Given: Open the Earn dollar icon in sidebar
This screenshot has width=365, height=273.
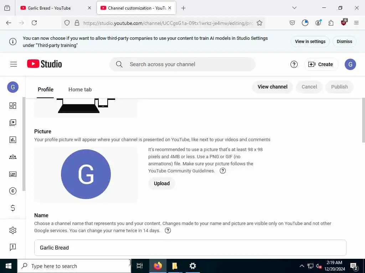Looking at the screenshot, I should tap(13, 208).
